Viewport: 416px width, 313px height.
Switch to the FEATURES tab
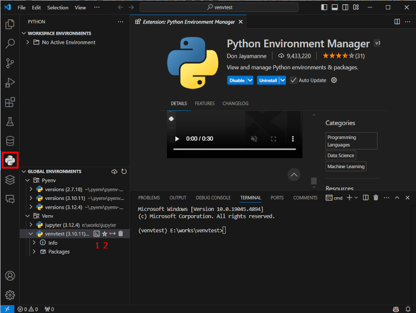coord(204,103)
